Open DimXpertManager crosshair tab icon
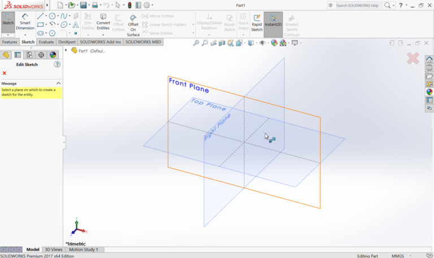 click(x=41, y=55)
